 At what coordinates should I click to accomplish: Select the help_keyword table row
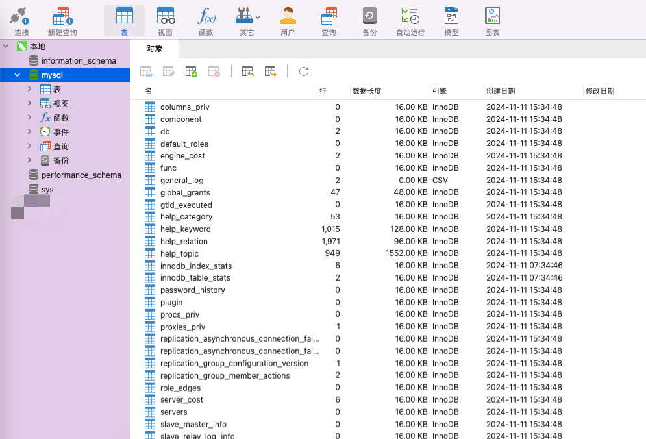388,229
